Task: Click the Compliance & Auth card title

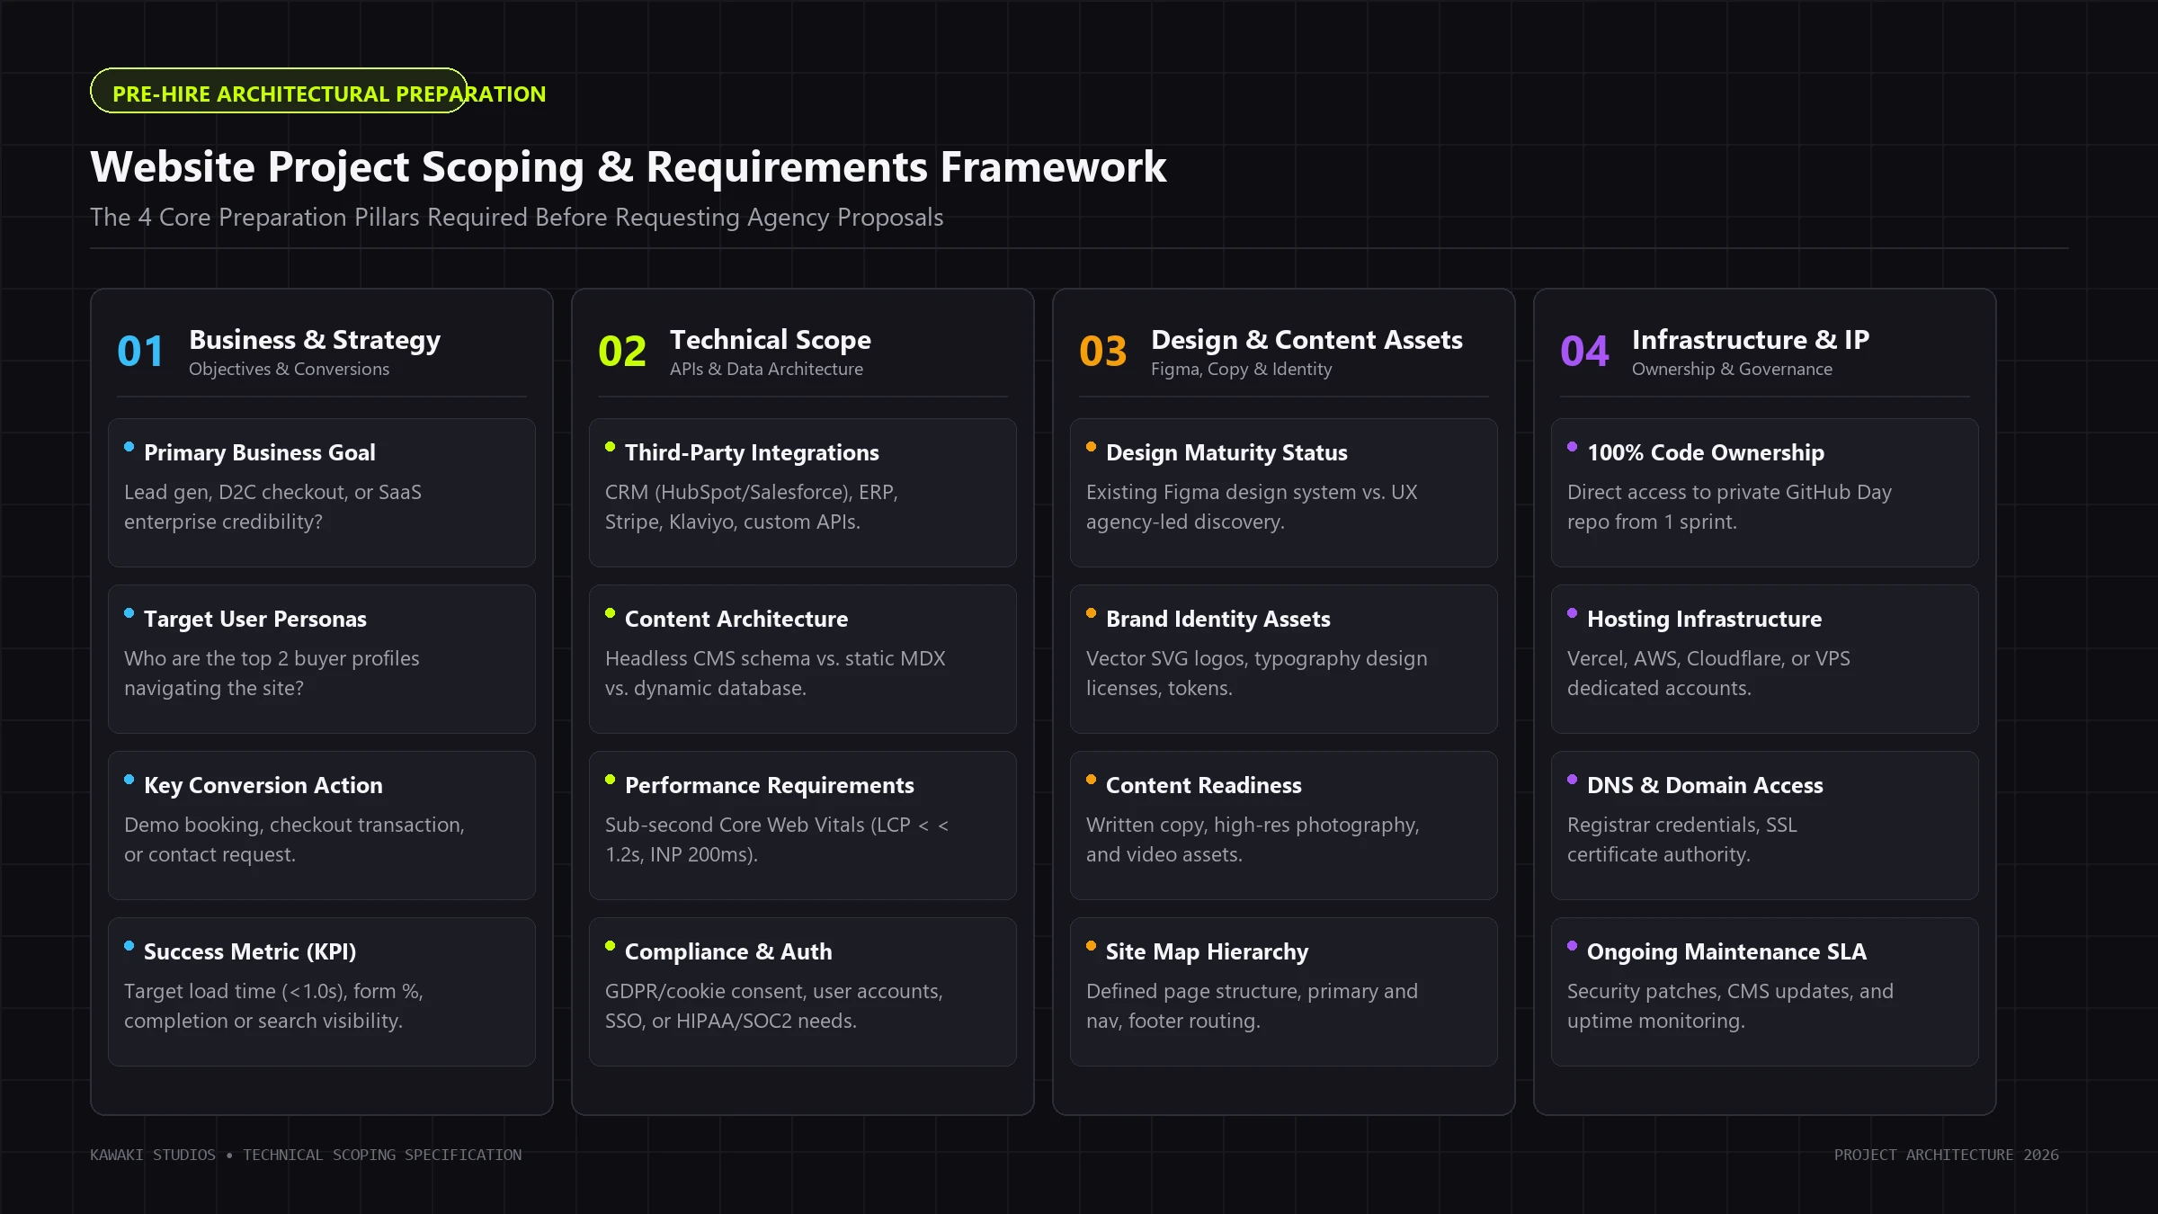Action: [728, 951]
